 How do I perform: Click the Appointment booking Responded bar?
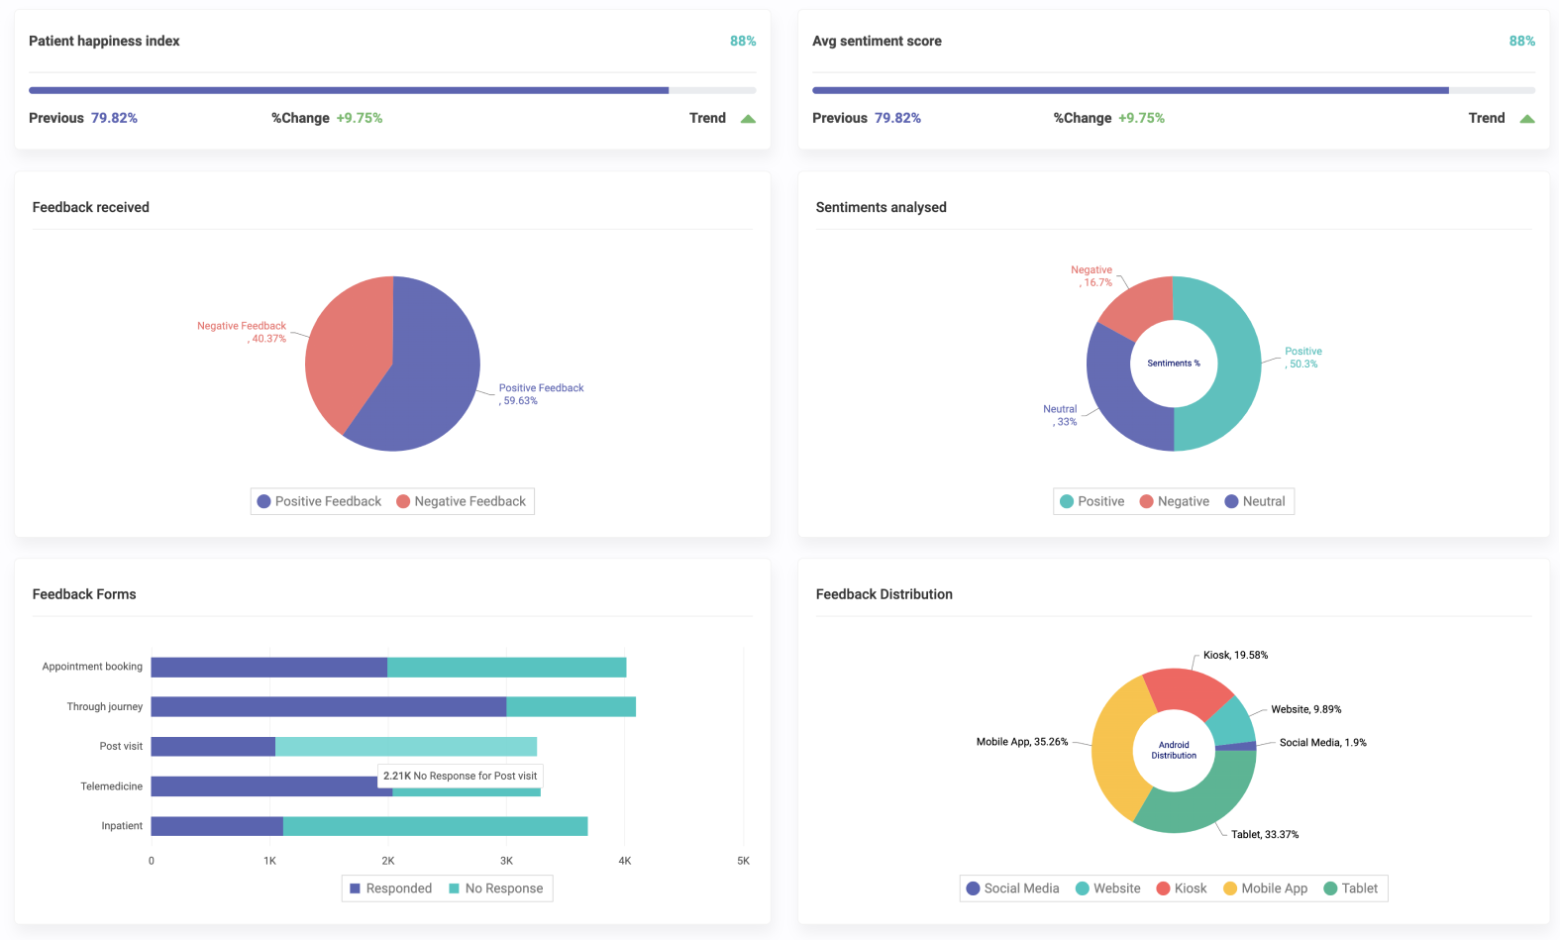point(268,668)
